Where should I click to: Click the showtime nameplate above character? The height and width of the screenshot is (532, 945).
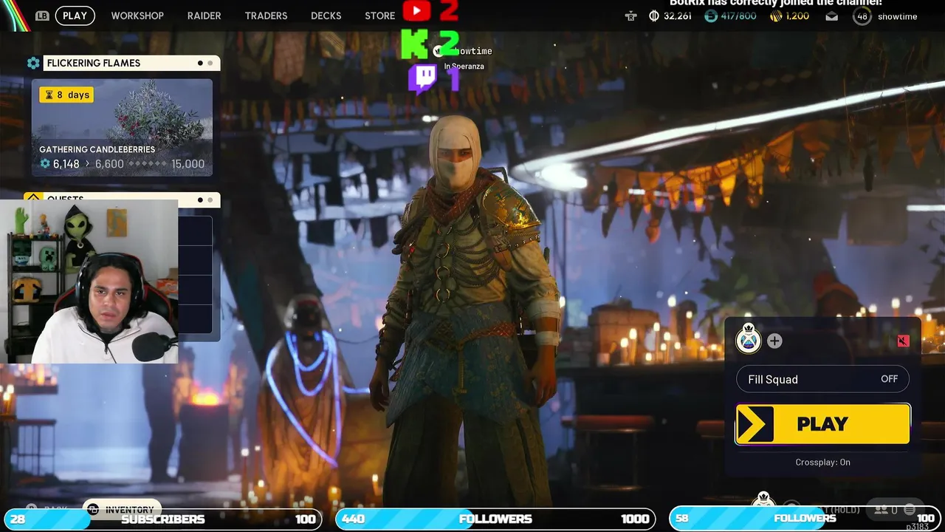click(x=463, y=51)
